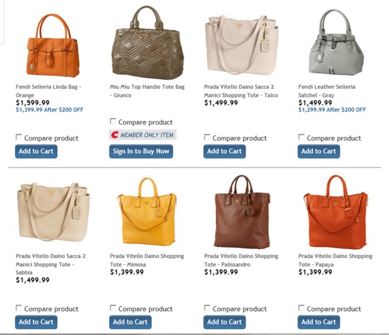389x335 pixels.
Task: Check Compare product for Prada Mimosa tote
Action: (x=113, y=308)
